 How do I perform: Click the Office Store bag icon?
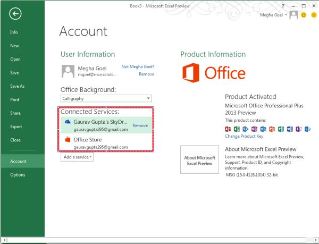click(x=68, y=139)
